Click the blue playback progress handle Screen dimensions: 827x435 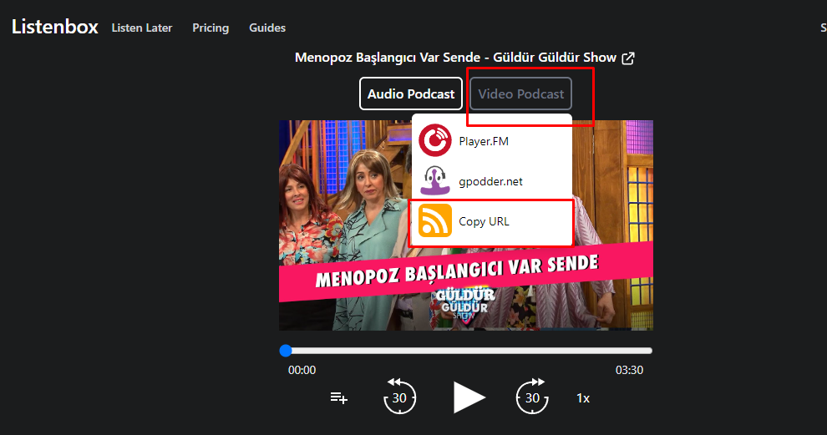tap(286, 351)
